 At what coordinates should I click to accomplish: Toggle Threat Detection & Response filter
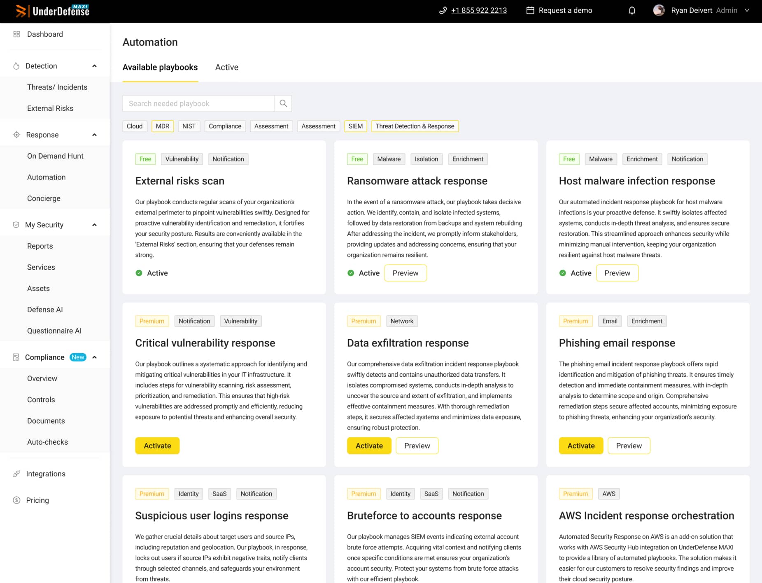(x=415, y=126)
